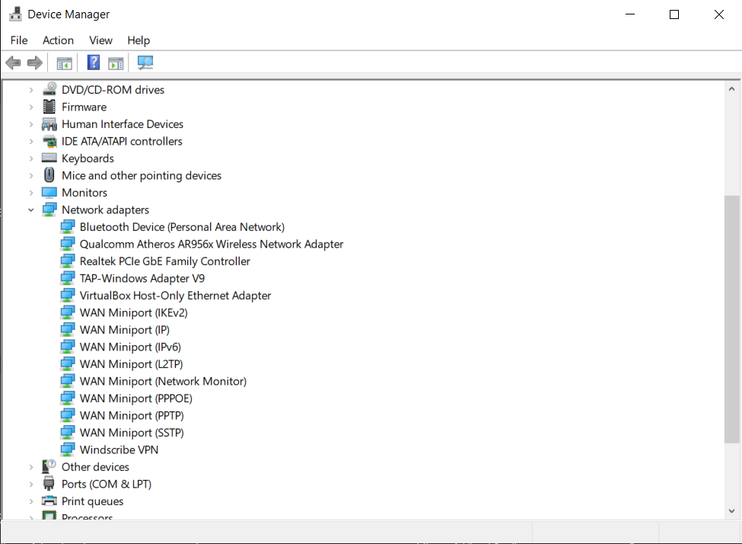Image resolution: width=742 pixels, height=544 pixels.
Task: Click icon beside VirtualBox Host-Only Ethernet Adapter
Action: 68,295
